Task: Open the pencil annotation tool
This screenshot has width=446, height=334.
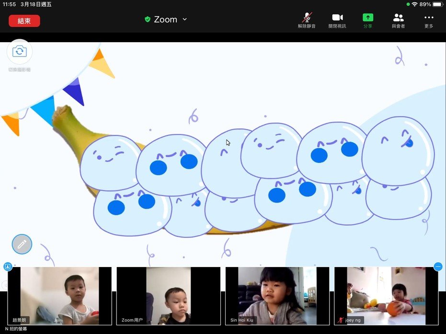Action: click(x=22, y=244)
